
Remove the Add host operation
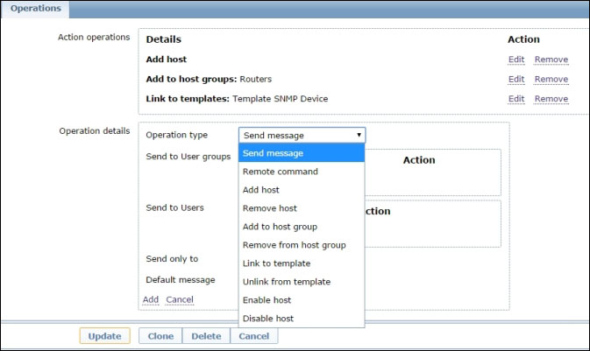(x=551, y=60)
